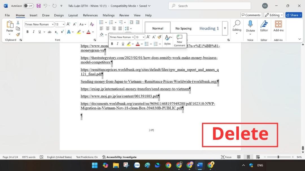This screenshot has width=305, height=171.
Task: Click the Comments button
Action: coord(251,15)
